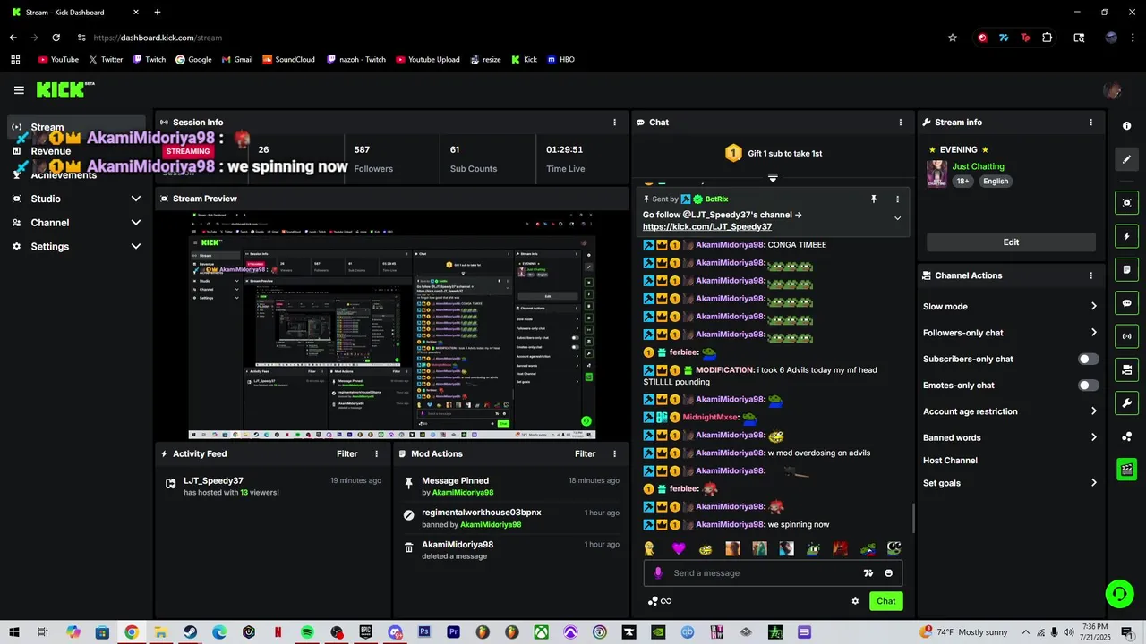Click the microphone icon in message box

pos(658,573)
